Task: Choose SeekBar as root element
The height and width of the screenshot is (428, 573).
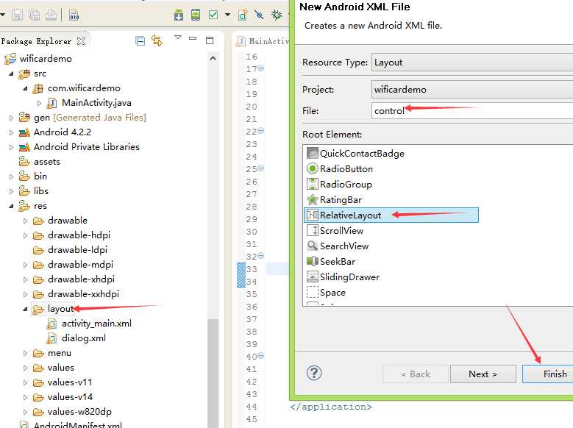Action: pos(338,262)
